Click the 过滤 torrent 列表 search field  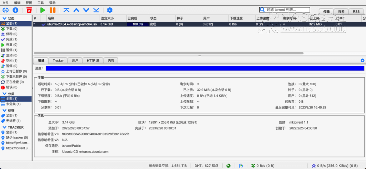(x=285, y=10)
